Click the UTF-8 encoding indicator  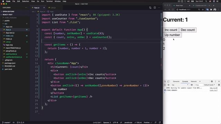click(x=115, y=123)
